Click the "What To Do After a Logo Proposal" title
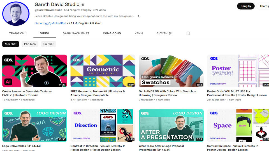269x151 pixels. [x=161, y=146]
